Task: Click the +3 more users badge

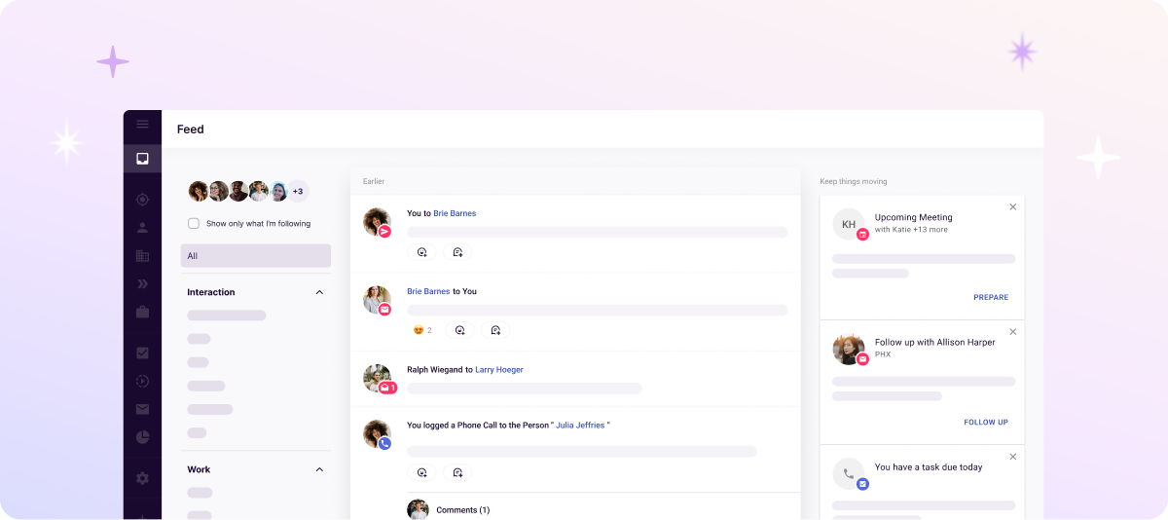Action: click(x=298, y=191)
